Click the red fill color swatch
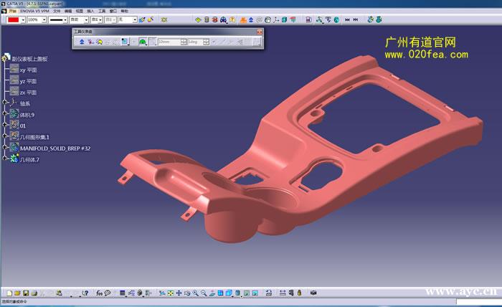 14,19
